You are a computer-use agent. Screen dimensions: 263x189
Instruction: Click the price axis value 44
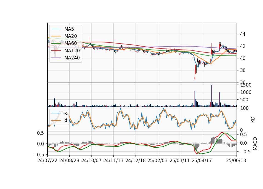[x=242, y=35]
